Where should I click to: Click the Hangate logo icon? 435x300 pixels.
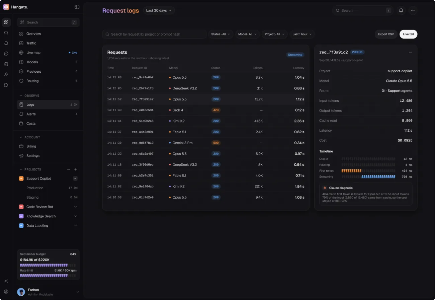tap(6, 7)
